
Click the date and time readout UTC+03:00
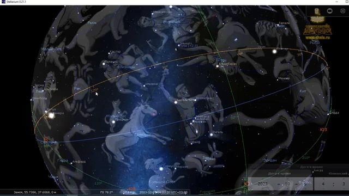pyautogui.click(x=164, y=192)
